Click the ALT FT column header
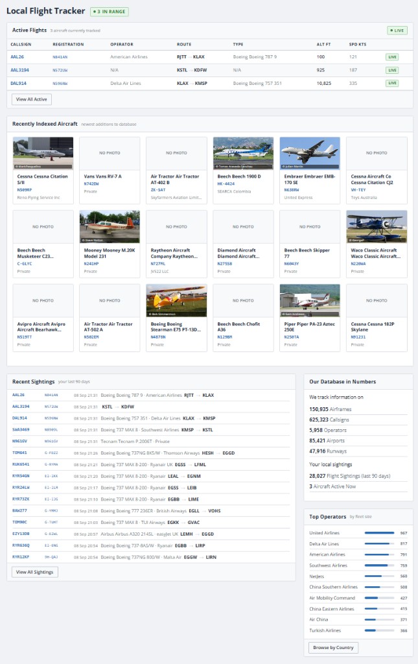The height and width of the screenshot is (664, 418). coord(323,45)
